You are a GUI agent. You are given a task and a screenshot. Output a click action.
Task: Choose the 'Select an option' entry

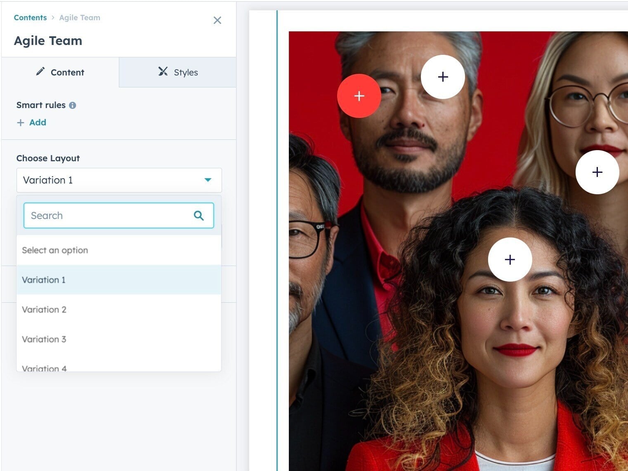pos(119,250)
